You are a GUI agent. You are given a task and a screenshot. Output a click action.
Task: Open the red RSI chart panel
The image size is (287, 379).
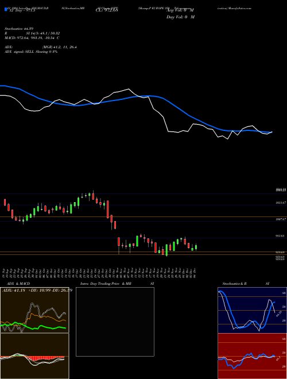pos(252,356)
